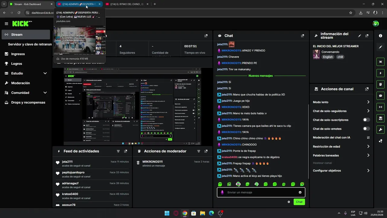The height and width of the screenshot is (218, 387).
Task: Toggle the channel actions panel icon
Action: (x=381, y=118)
